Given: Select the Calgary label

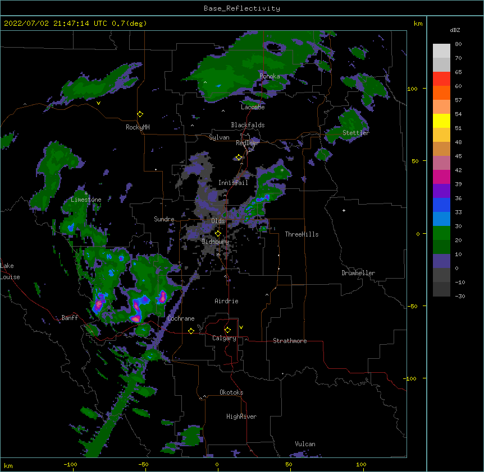Looking at the screenshot, I should coord(224,338).
